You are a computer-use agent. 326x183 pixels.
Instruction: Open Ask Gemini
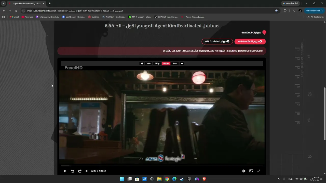click(290, 4)
